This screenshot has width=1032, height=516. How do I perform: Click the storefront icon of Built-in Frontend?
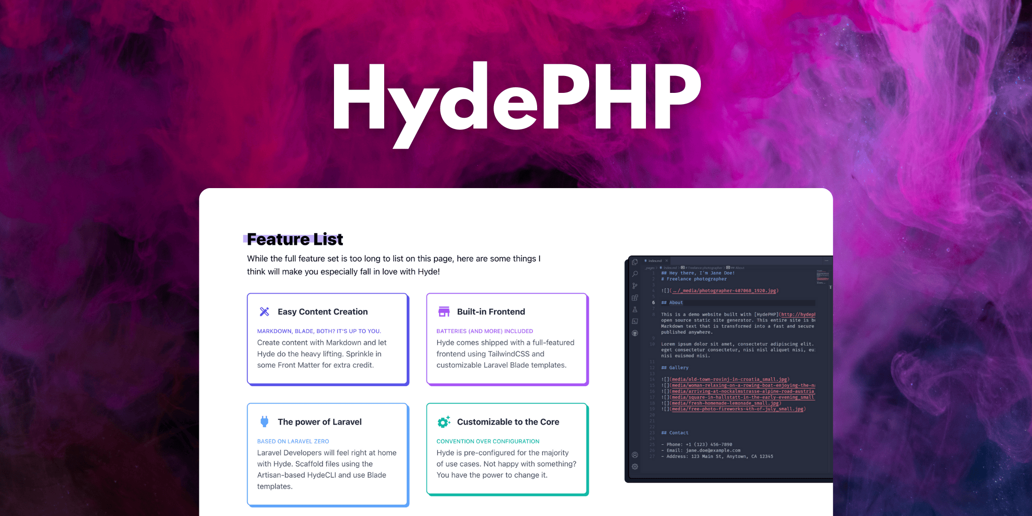click(x=444, y=311)
